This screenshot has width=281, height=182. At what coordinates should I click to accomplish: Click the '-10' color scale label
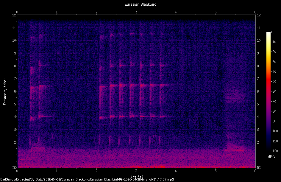click(x=273, y=42)
